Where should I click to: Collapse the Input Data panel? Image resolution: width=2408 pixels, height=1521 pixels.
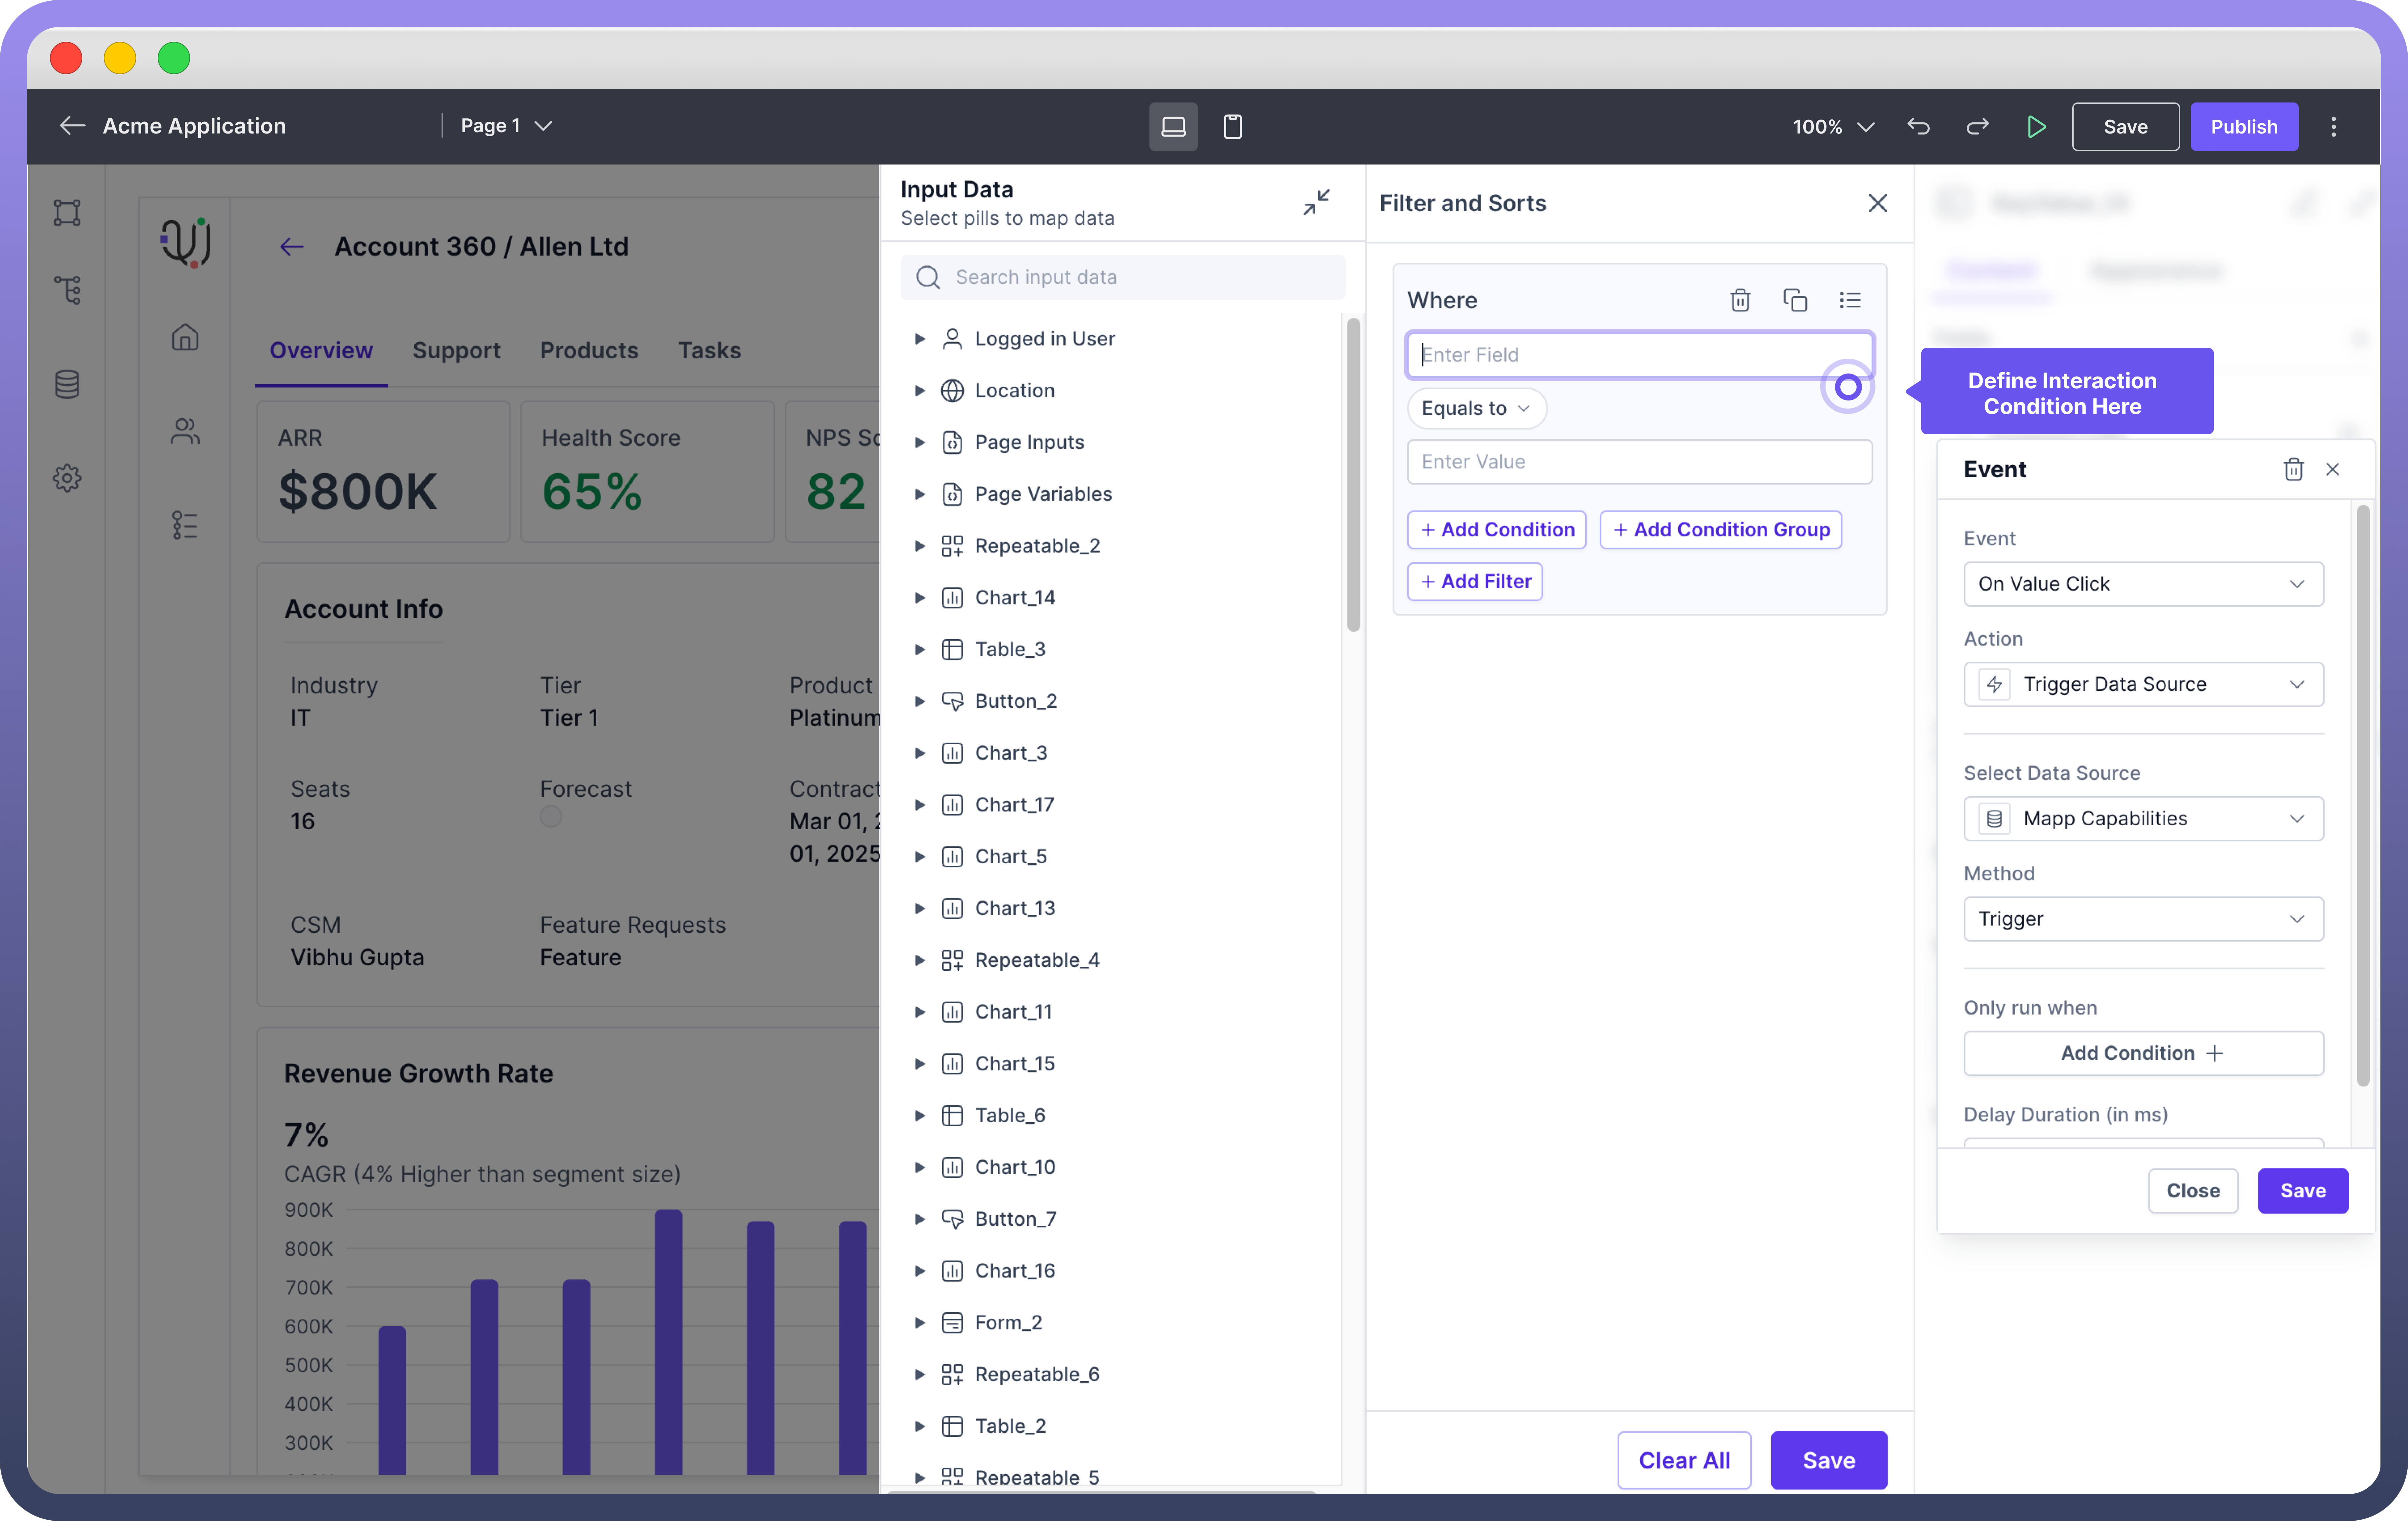[x=1316, y=202]
